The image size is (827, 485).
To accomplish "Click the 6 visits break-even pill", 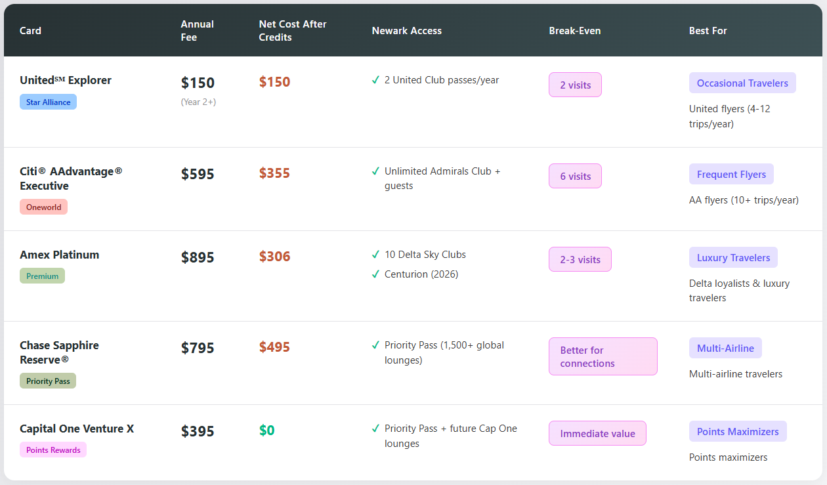I will coord(575,176).
